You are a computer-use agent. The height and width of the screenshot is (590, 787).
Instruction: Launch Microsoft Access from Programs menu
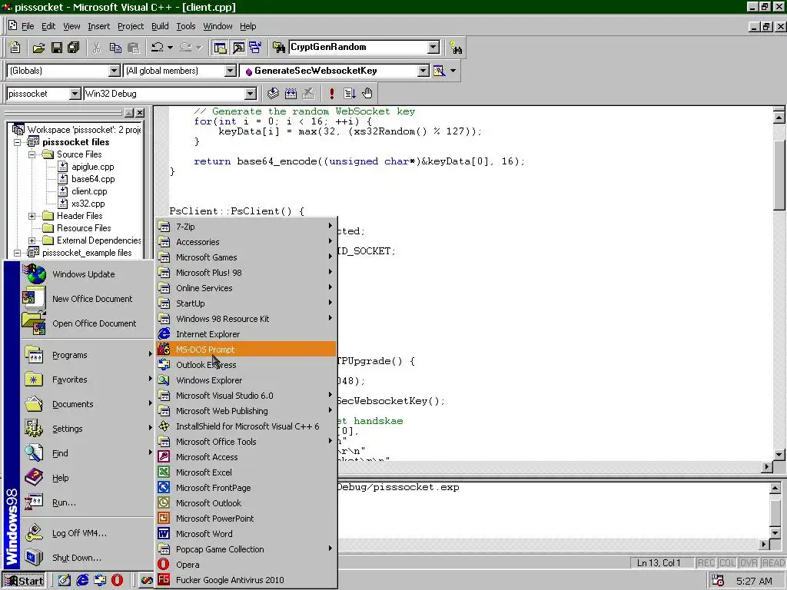point(246,457)
